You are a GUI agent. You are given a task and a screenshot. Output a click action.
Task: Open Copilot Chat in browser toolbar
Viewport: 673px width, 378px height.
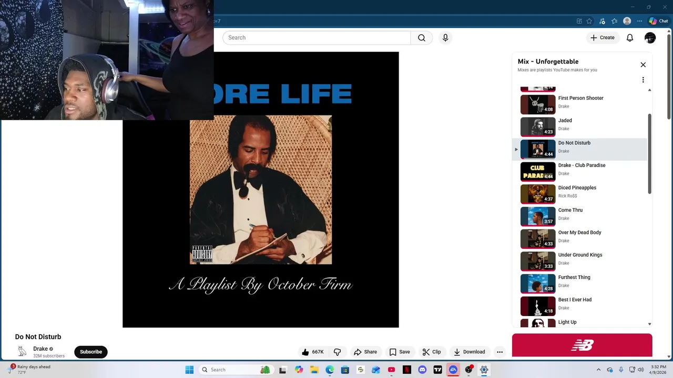(x=658, y=21)
